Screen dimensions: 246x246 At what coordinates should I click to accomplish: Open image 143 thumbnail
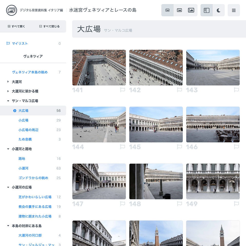[213, 68]
